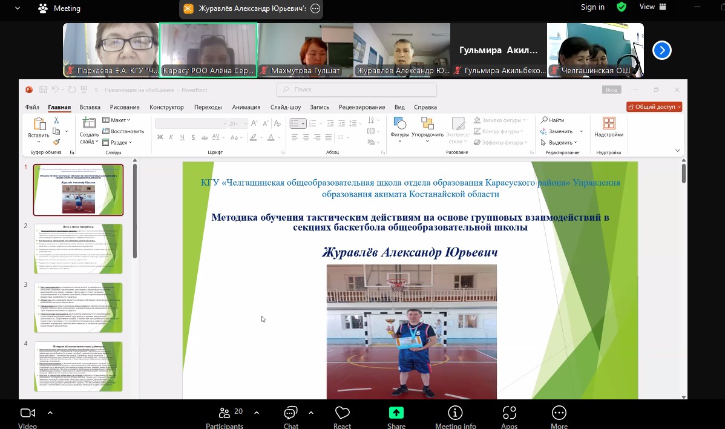This screenshot has width=725, height=429.
Task: Click the Общий доступ share button
Action: (x=654, y=106)
